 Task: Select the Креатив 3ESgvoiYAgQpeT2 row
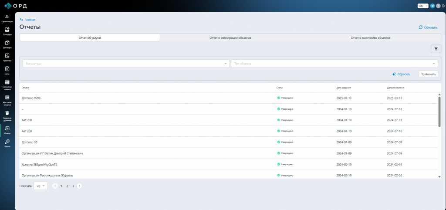pyautogui.click(x=229, y=165)
